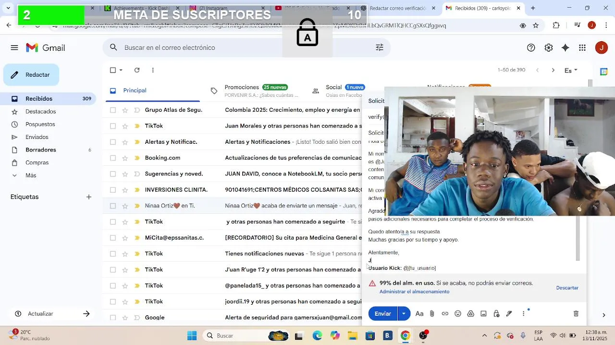615x345 pixels.
Task: Attach files with the paperclip icon
Action: tap(432, 313)
